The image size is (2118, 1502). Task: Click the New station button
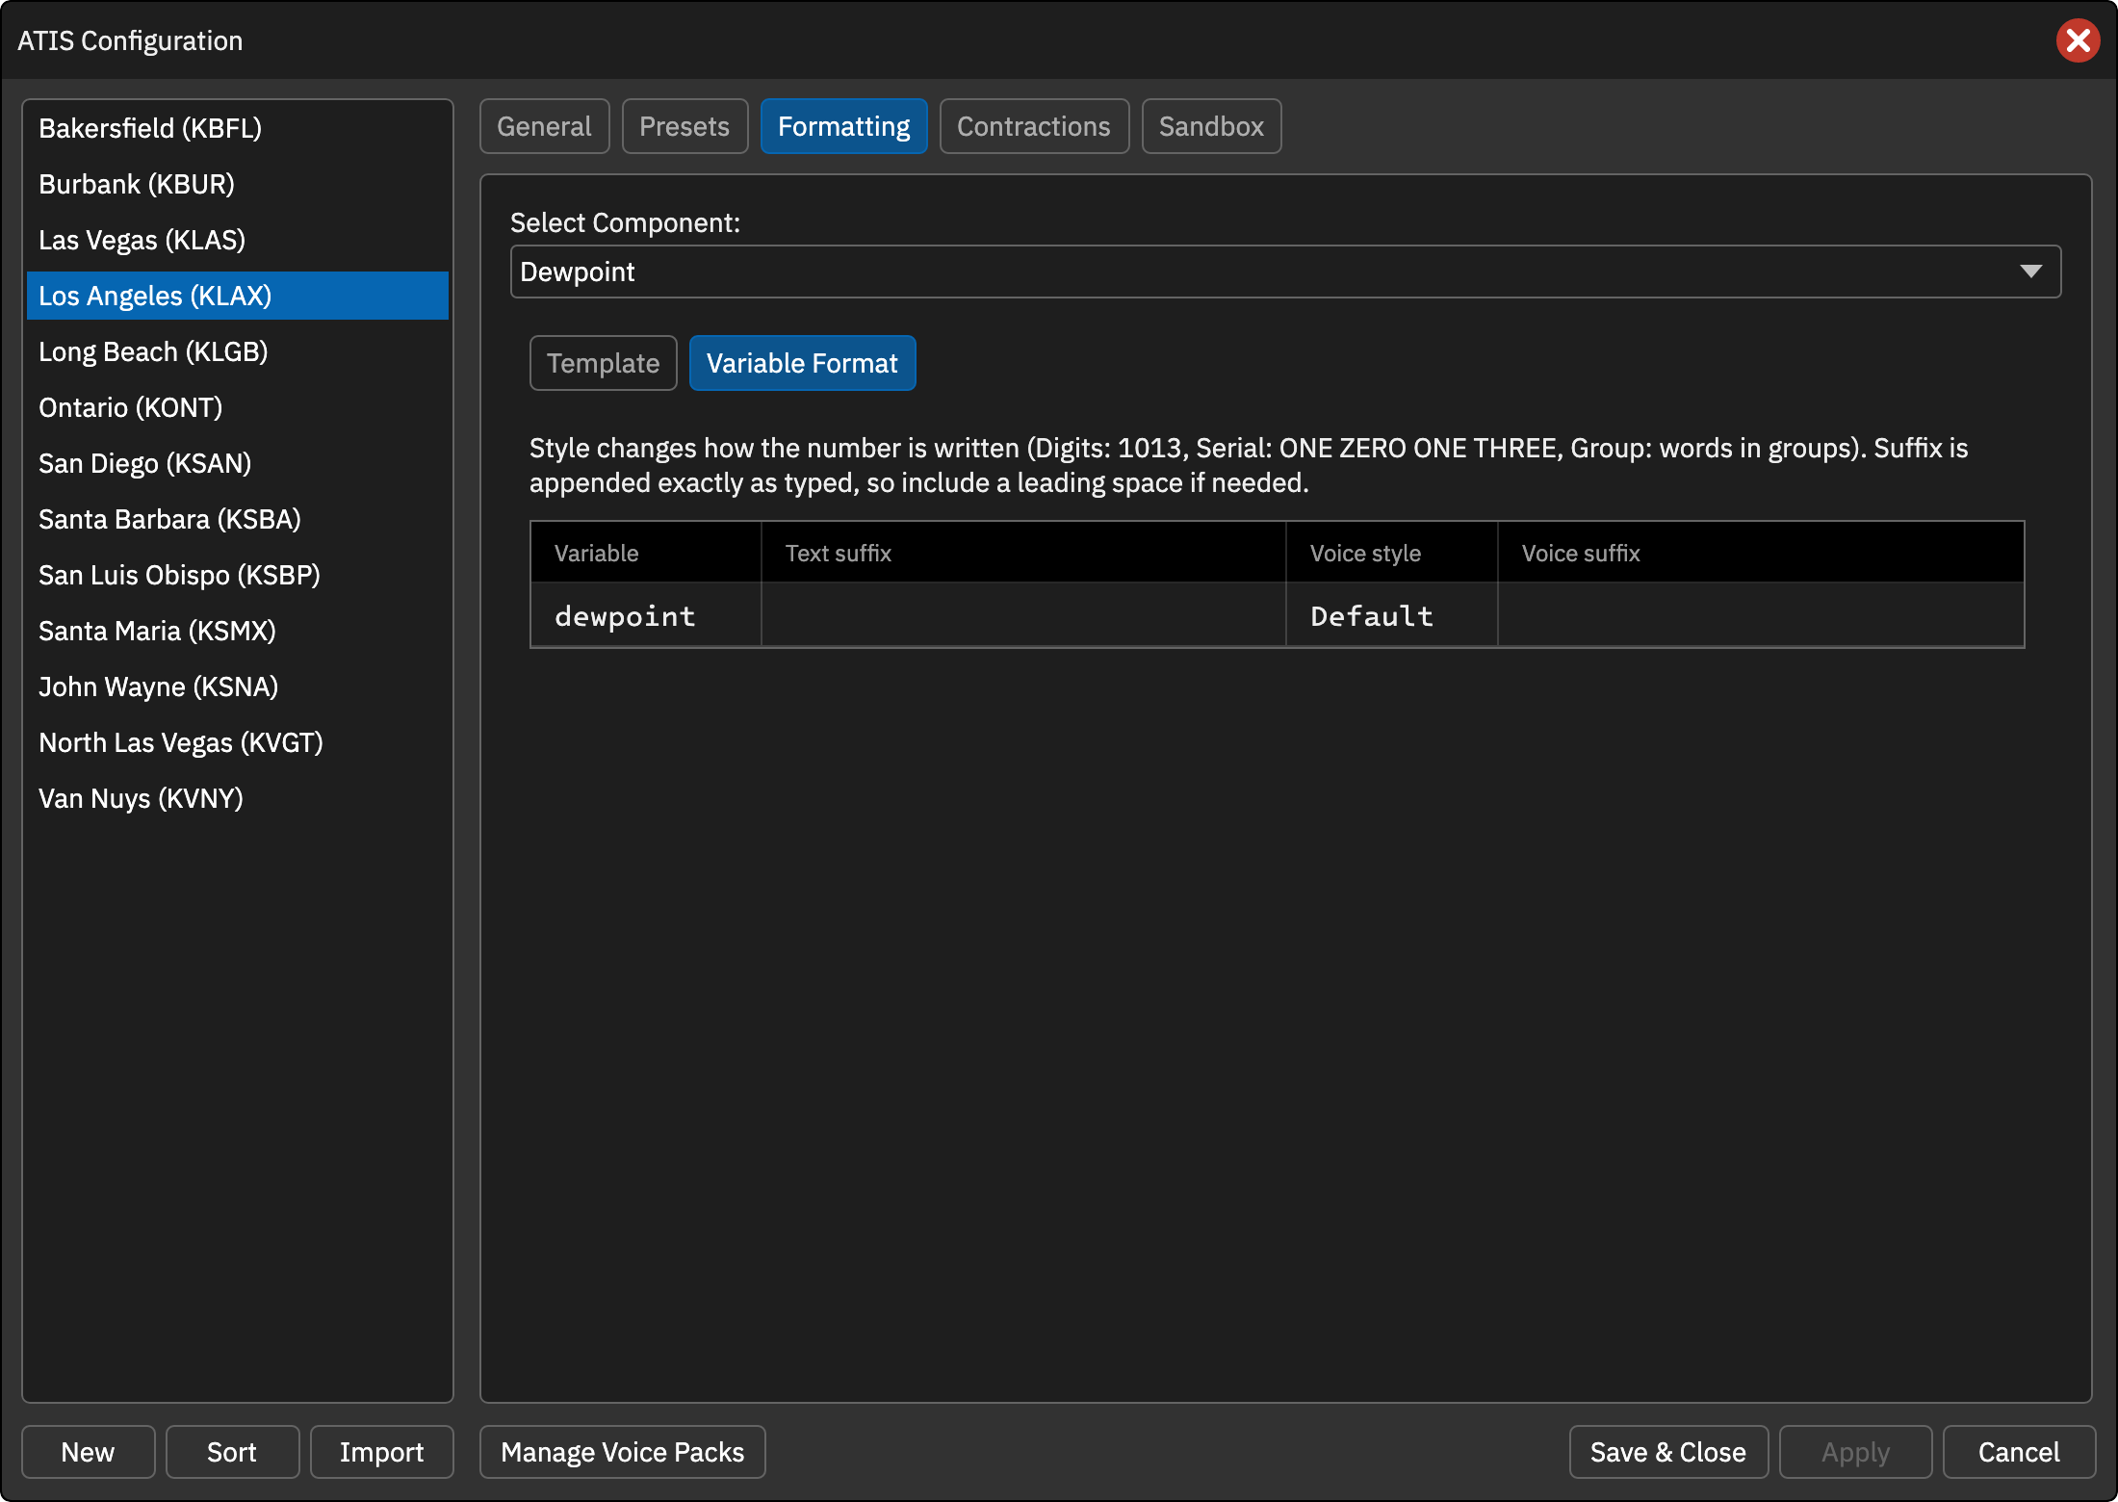88,1452
